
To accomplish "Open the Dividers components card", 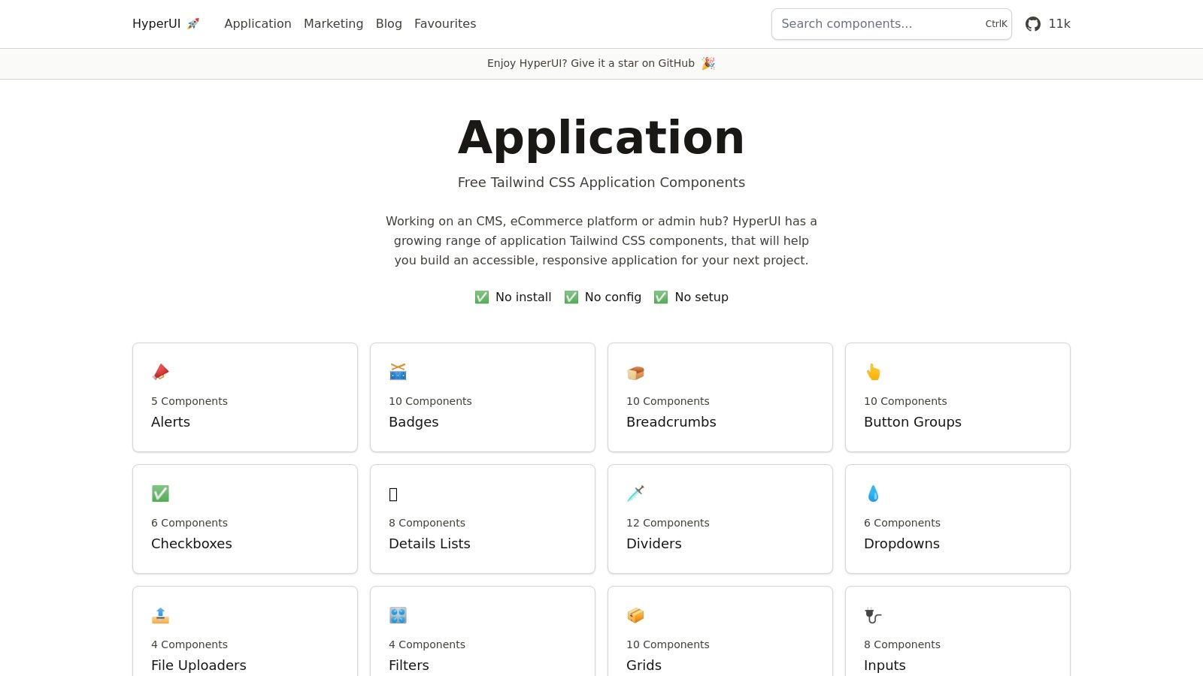I will (720, 519).
